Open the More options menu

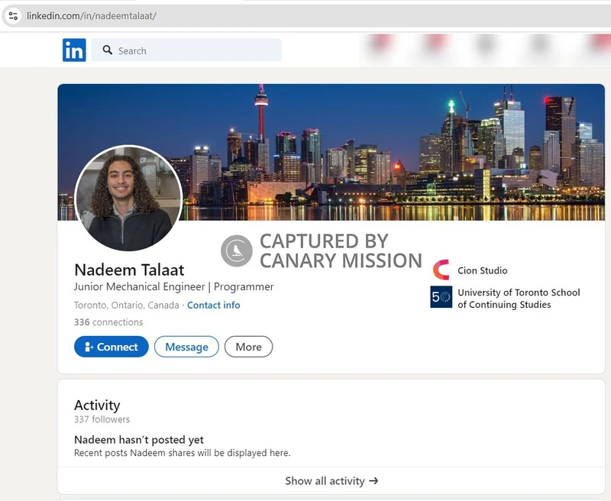[248, 347]
